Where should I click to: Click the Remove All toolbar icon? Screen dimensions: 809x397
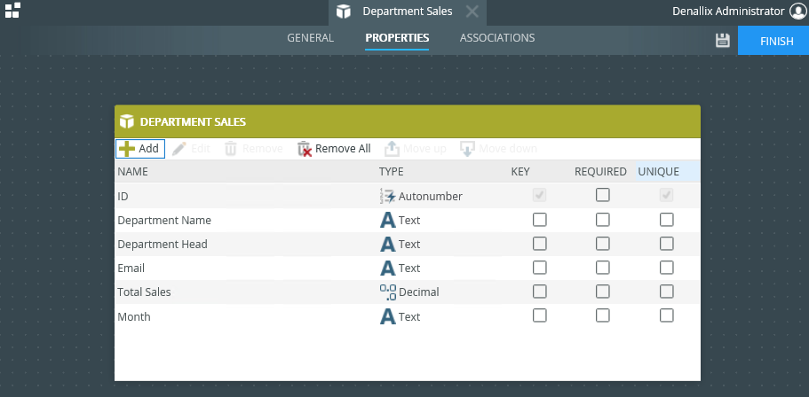(x=305, y=149)
